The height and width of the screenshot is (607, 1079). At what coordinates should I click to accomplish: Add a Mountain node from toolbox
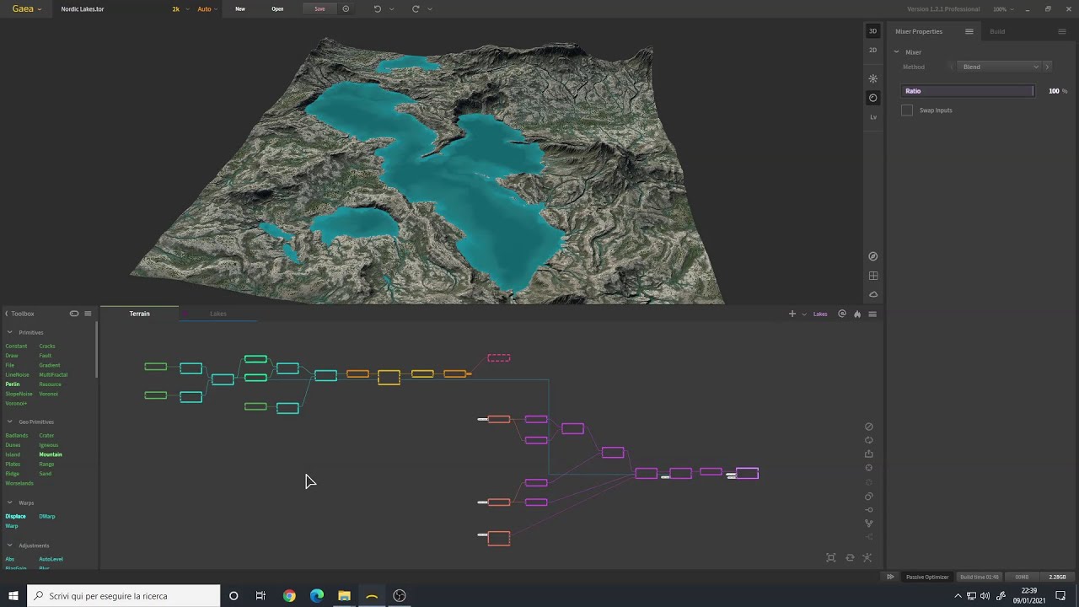51,454
